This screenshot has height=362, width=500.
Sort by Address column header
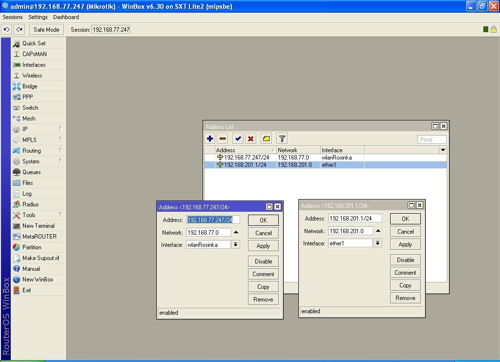pos(245,150)
